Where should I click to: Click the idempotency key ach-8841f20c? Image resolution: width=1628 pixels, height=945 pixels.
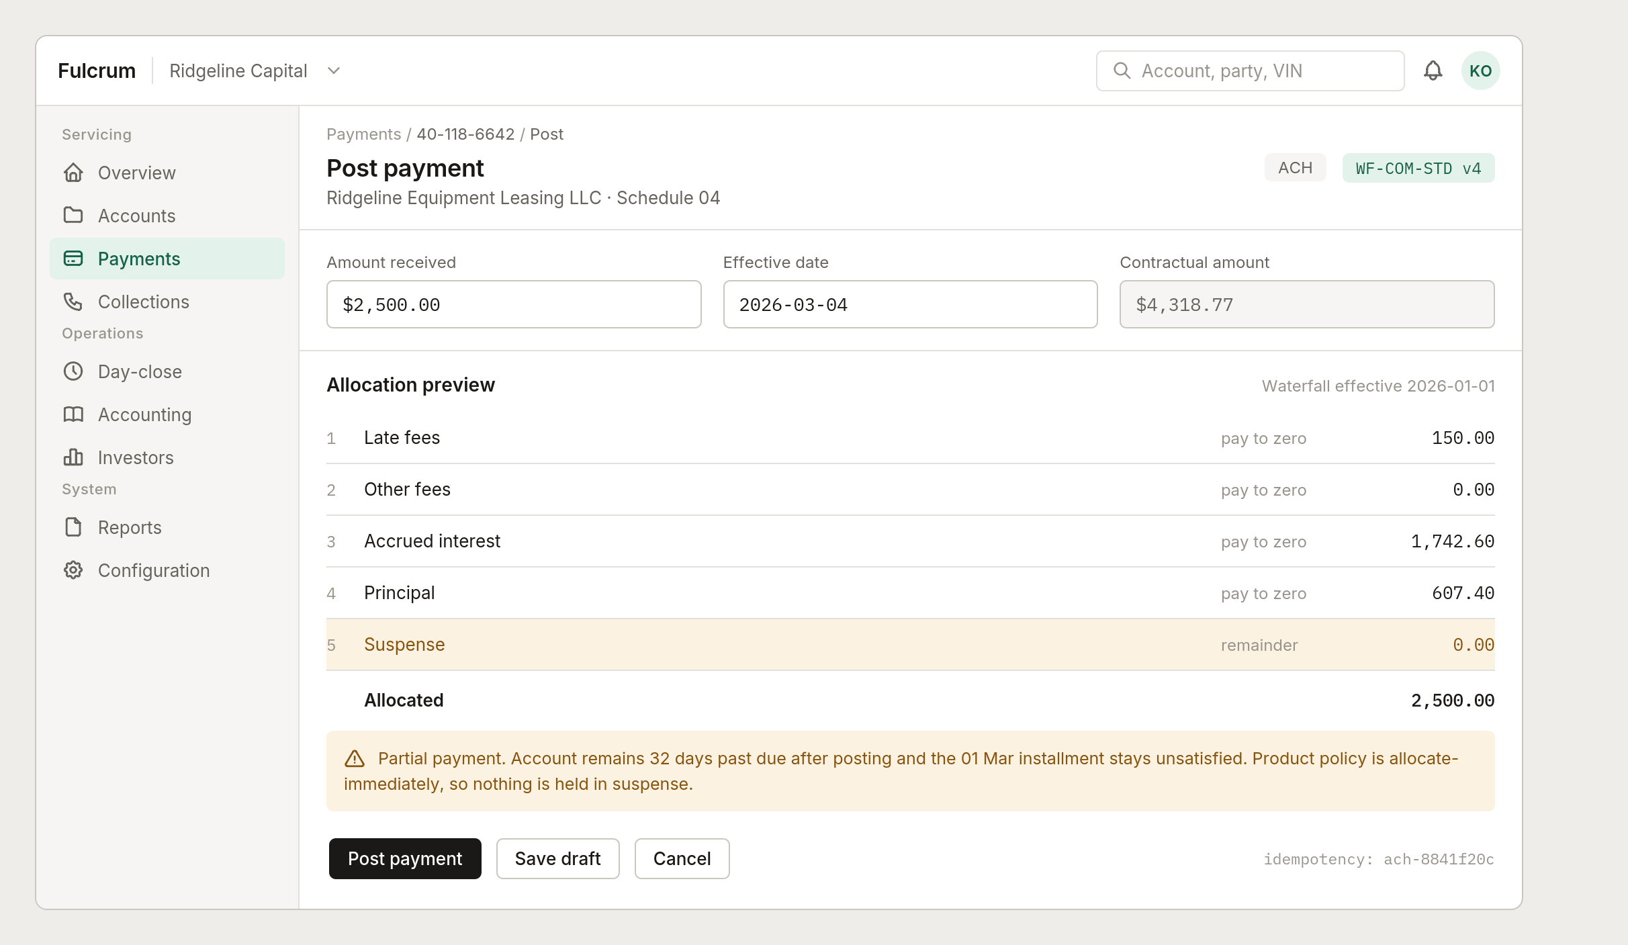(1379, 859)
